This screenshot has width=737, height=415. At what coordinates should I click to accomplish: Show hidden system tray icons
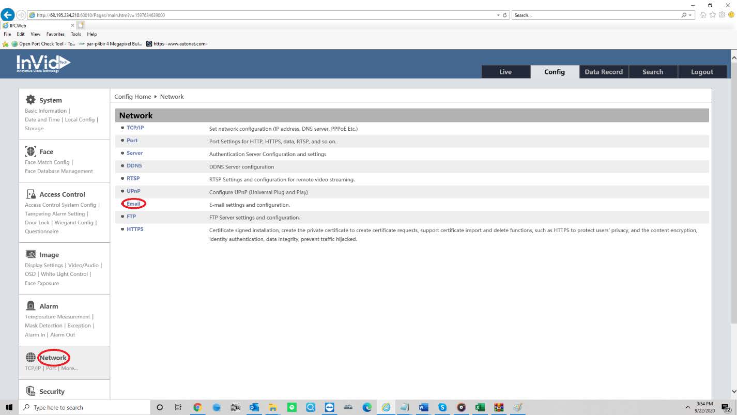click(x=688, y=407)
